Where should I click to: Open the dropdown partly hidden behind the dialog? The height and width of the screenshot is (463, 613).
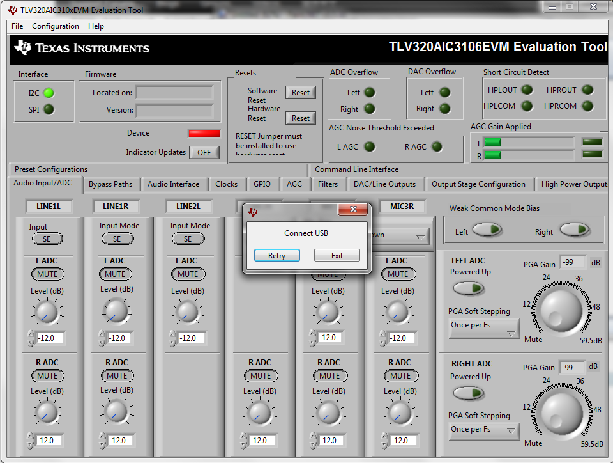(401, 236)
